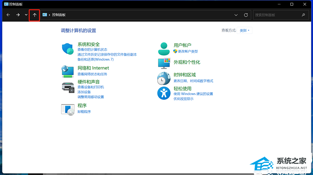Viewport: 313px width, 175px height.
Task: Open the recent locations chevron dropdown
Action: (26, 15)
